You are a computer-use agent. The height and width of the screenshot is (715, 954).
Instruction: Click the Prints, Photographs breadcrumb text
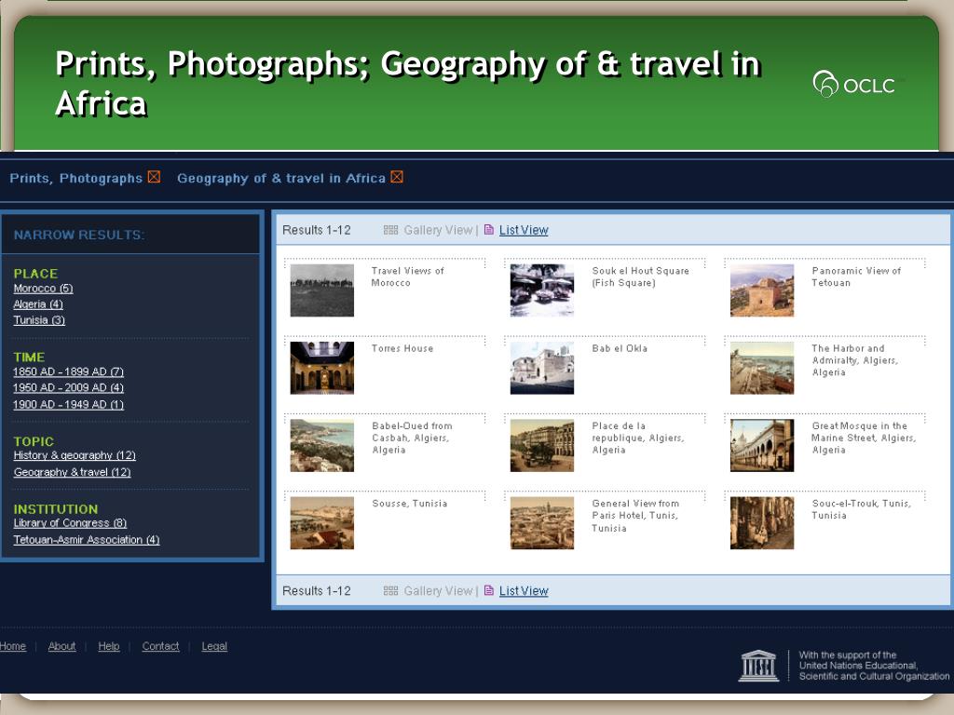pos(76,178)
